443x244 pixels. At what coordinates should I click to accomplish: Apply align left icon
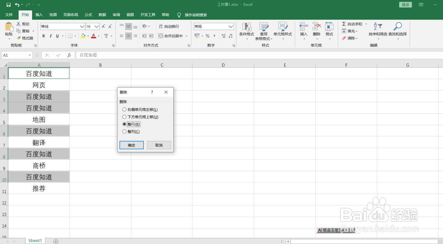pos(122,36)
